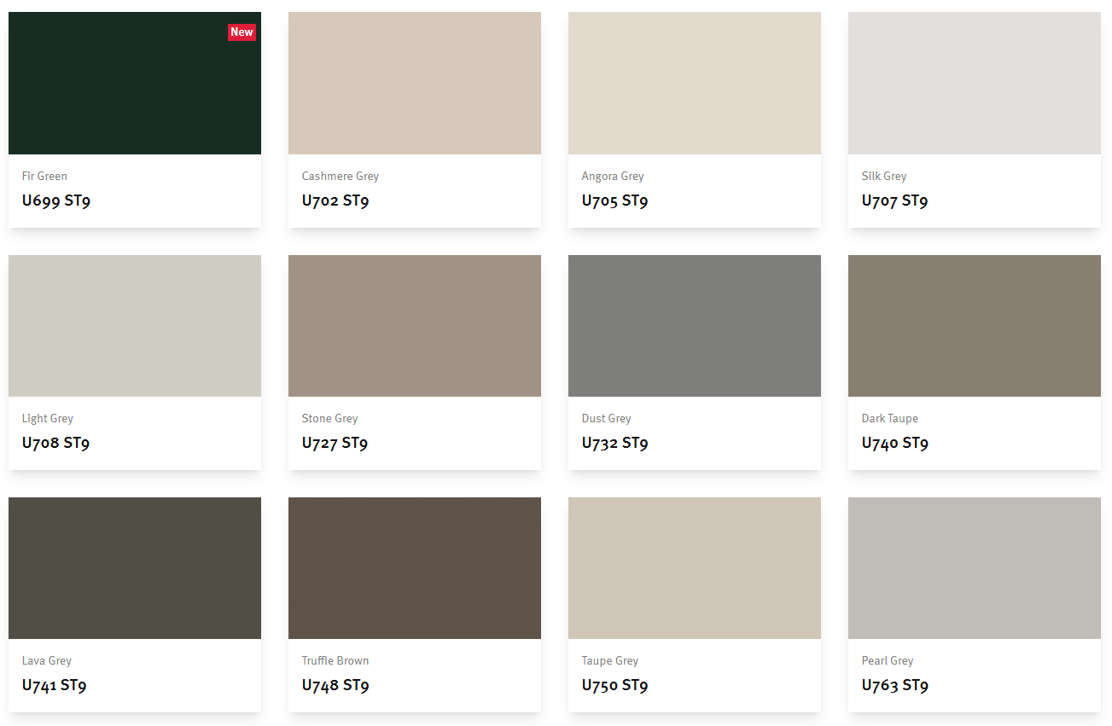Click the Light Grey name label

coord(48,418)
